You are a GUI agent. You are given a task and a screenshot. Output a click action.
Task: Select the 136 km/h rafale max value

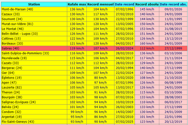(x=77, y=9)
